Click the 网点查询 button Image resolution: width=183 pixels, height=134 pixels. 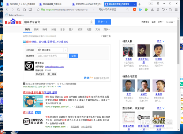tap(40, 74)
